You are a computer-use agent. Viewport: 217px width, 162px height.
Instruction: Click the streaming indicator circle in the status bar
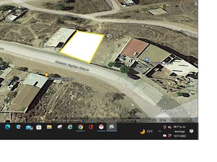pyautogui.click(x=193, y=120)
